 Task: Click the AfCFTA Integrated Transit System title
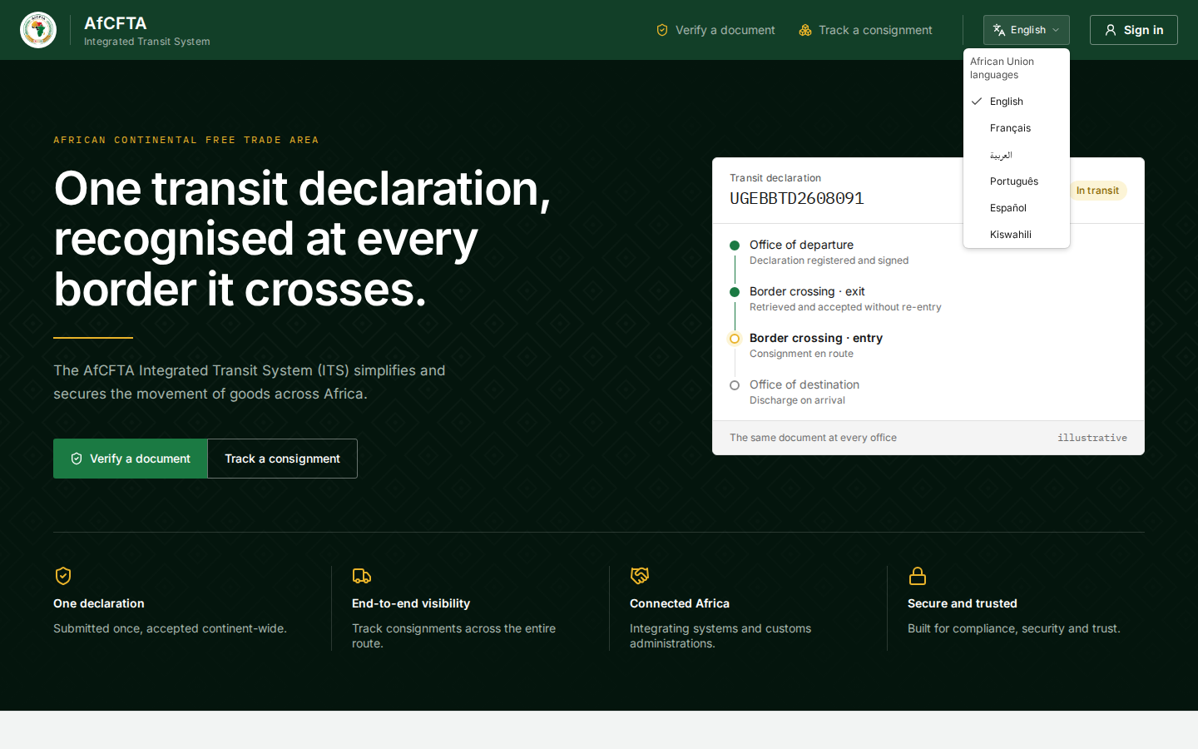click(x=146, y=30)
